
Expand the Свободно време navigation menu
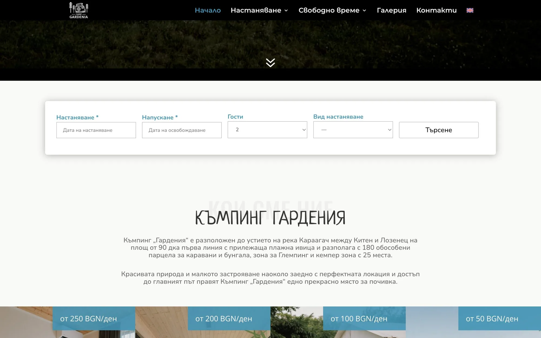coord(332,10)
